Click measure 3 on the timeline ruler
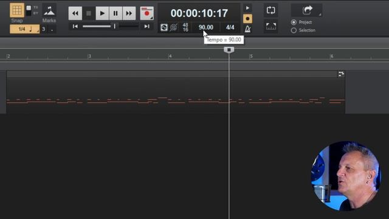The width and height of the screenshot is (389, 219). point(89,56)
